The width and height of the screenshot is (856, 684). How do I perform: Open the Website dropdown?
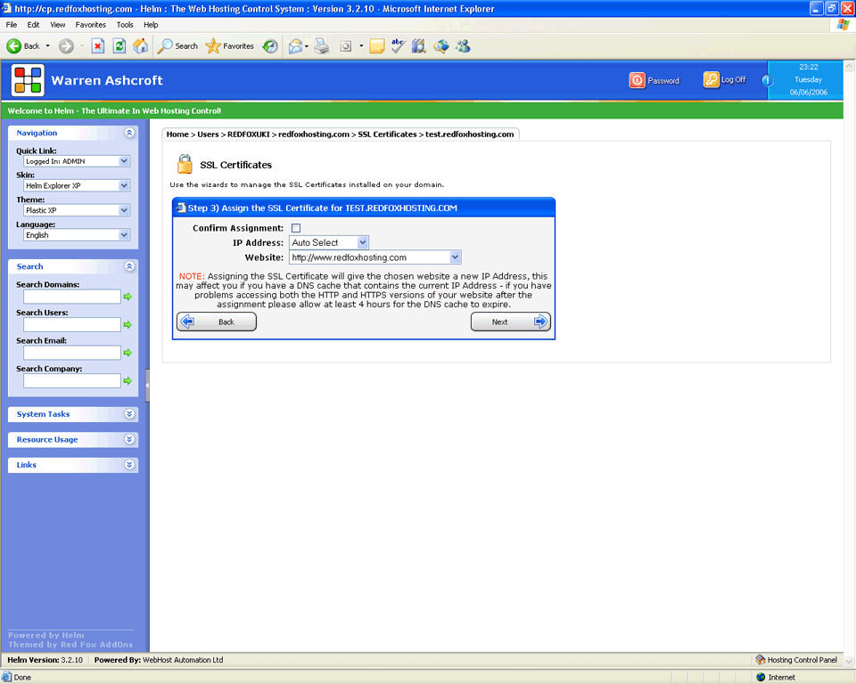pyautogui.click(x=375, y=257)
